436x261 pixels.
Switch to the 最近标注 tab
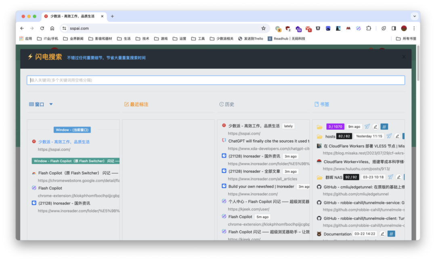pos(136,104)
